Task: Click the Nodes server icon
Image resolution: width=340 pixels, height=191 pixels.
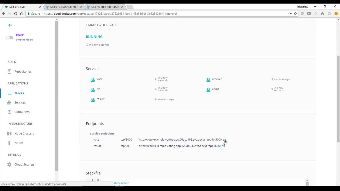Action: point(9,143)
